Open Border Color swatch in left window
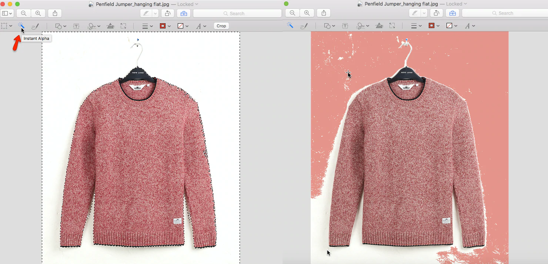 coord(165,26)
